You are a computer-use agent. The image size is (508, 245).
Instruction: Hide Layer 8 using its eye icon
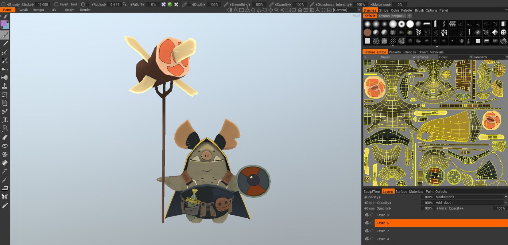pyautogui.click(x=367, y=215)
